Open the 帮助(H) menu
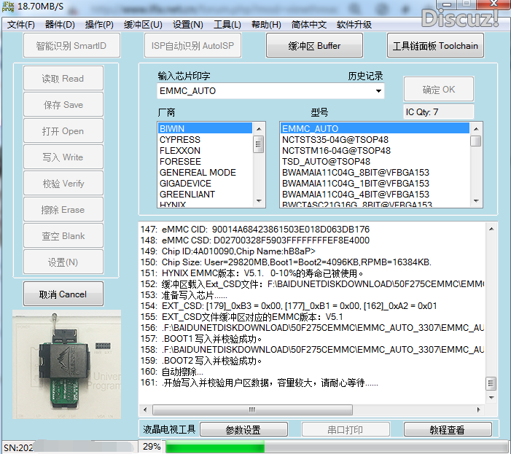This screenshot has width=511, height=454. pyautogui.click(x=266, y=25)
